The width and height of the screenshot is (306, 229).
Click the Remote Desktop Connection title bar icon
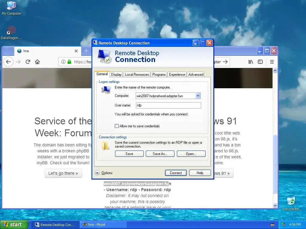click(x=95, y=43)
